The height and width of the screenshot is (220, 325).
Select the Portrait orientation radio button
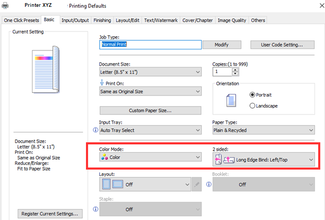pyautogui.click(x=252, y=95)
